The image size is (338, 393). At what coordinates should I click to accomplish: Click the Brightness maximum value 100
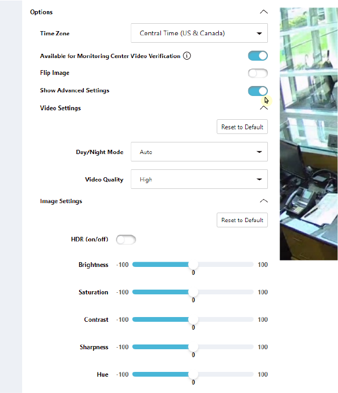[x=263, y=265]
